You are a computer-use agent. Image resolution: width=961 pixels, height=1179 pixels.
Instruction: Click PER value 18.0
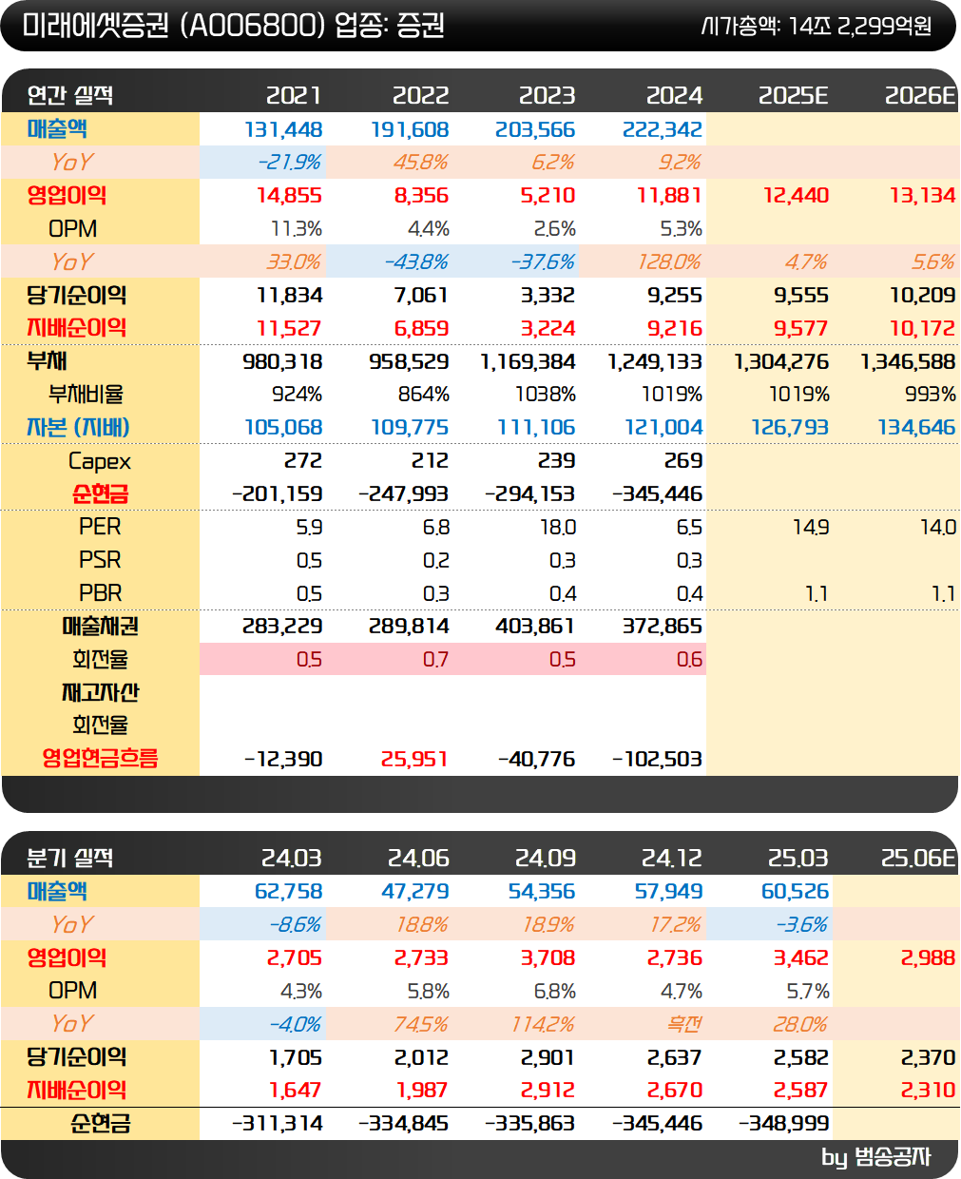click(558, 528)
